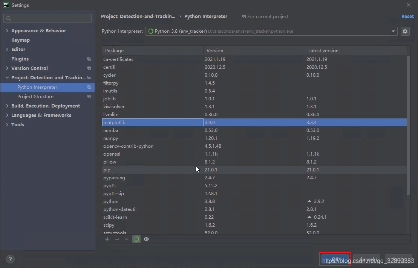Select the ca-certificates package row

click(254, 59)
